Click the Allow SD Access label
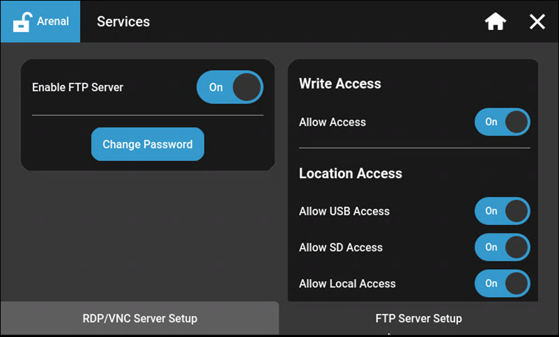The height and width of the screenshot is (337, 559). tap(341, 248)
